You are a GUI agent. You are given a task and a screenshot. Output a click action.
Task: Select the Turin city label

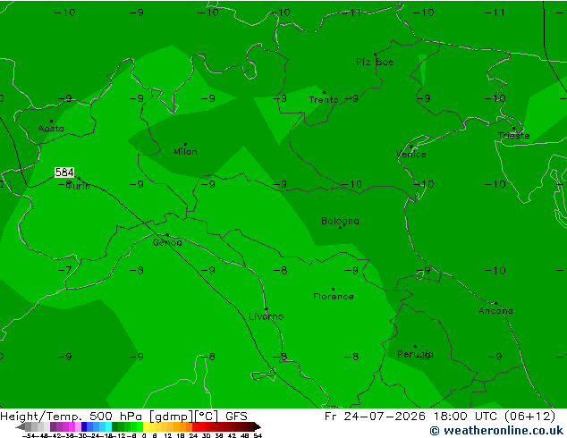pyautogui.click(x=78, y=187)
